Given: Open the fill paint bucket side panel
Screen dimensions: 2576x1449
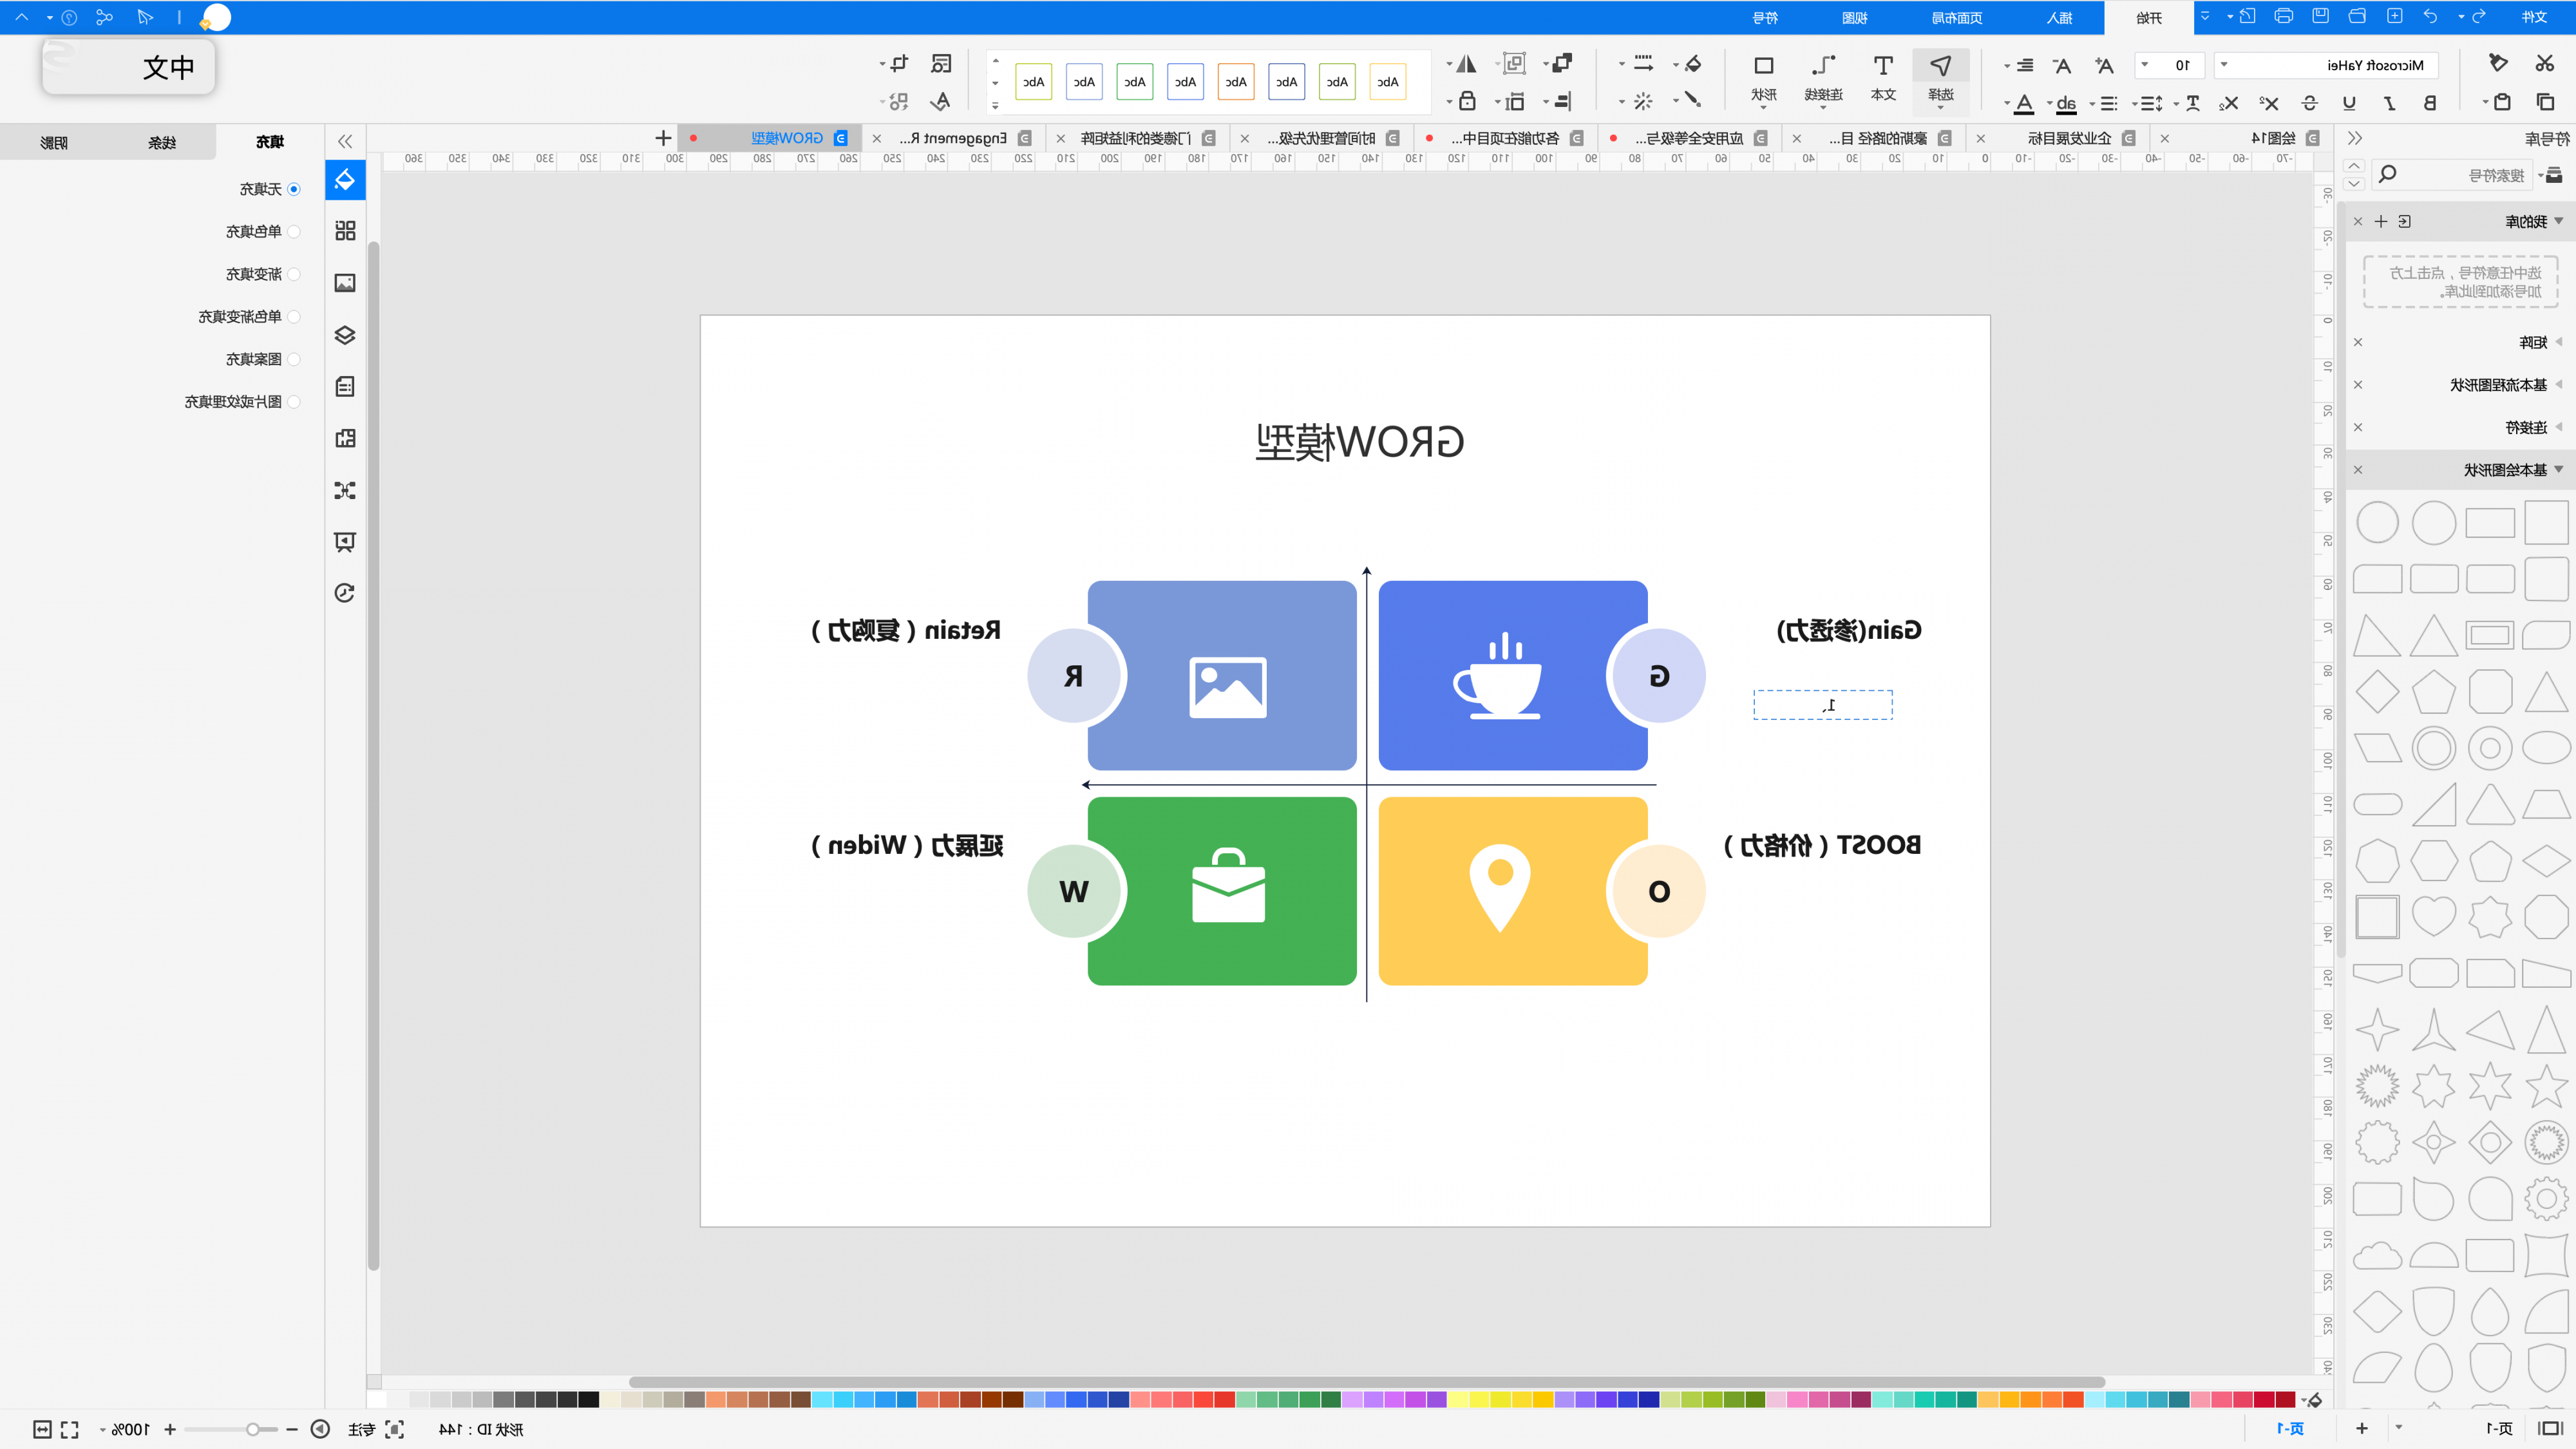Looking at the screenshot, I should pos(345,180).
